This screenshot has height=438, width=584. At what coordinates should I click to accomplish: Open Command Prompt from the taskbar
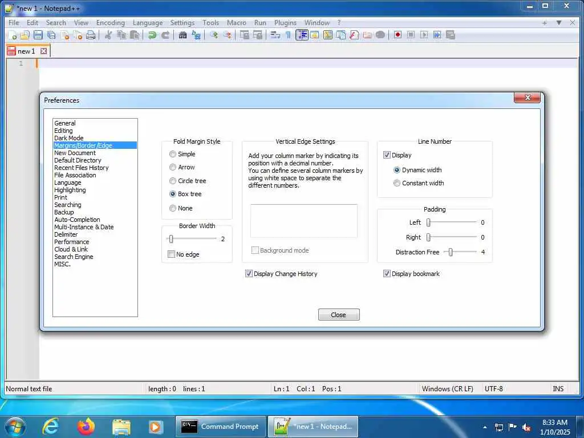pyautogui.click(x=220, y=427)
